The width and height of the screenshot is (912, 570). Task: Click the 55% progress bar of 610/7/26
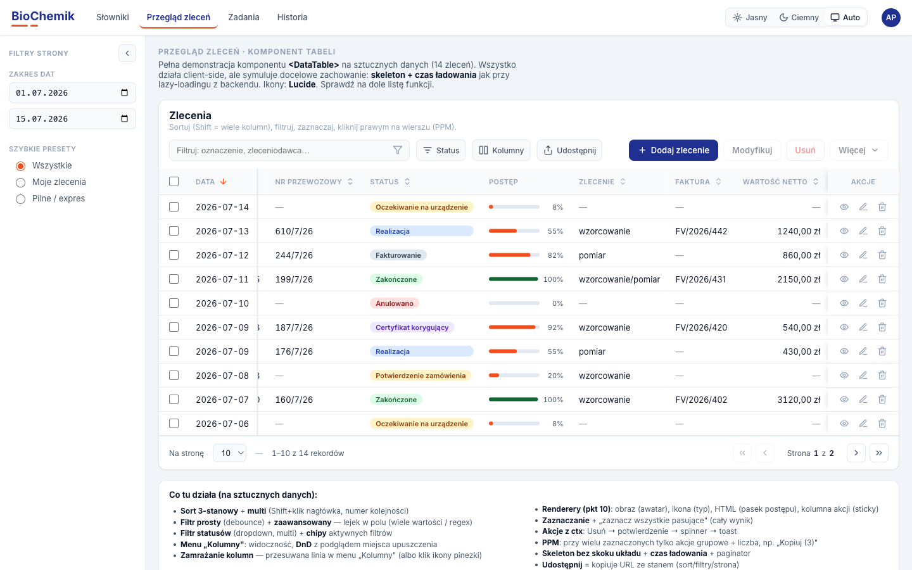tap(514, 231)
